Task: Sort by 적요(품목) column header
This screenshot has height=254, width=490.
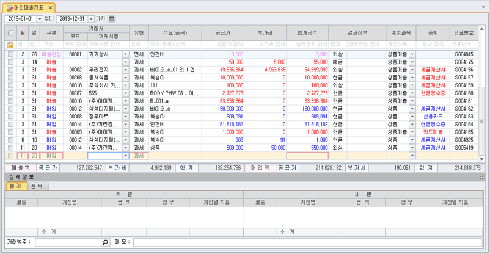Action: pos(175,33)
